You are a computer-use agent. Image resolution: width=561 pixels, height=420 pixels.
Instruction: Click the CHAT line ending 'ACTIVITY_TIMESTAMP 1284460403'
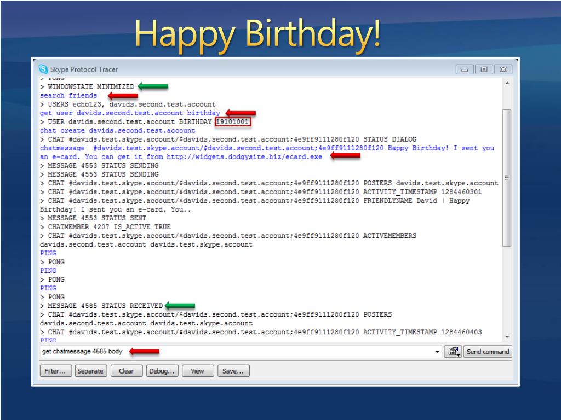coord(261,332)
